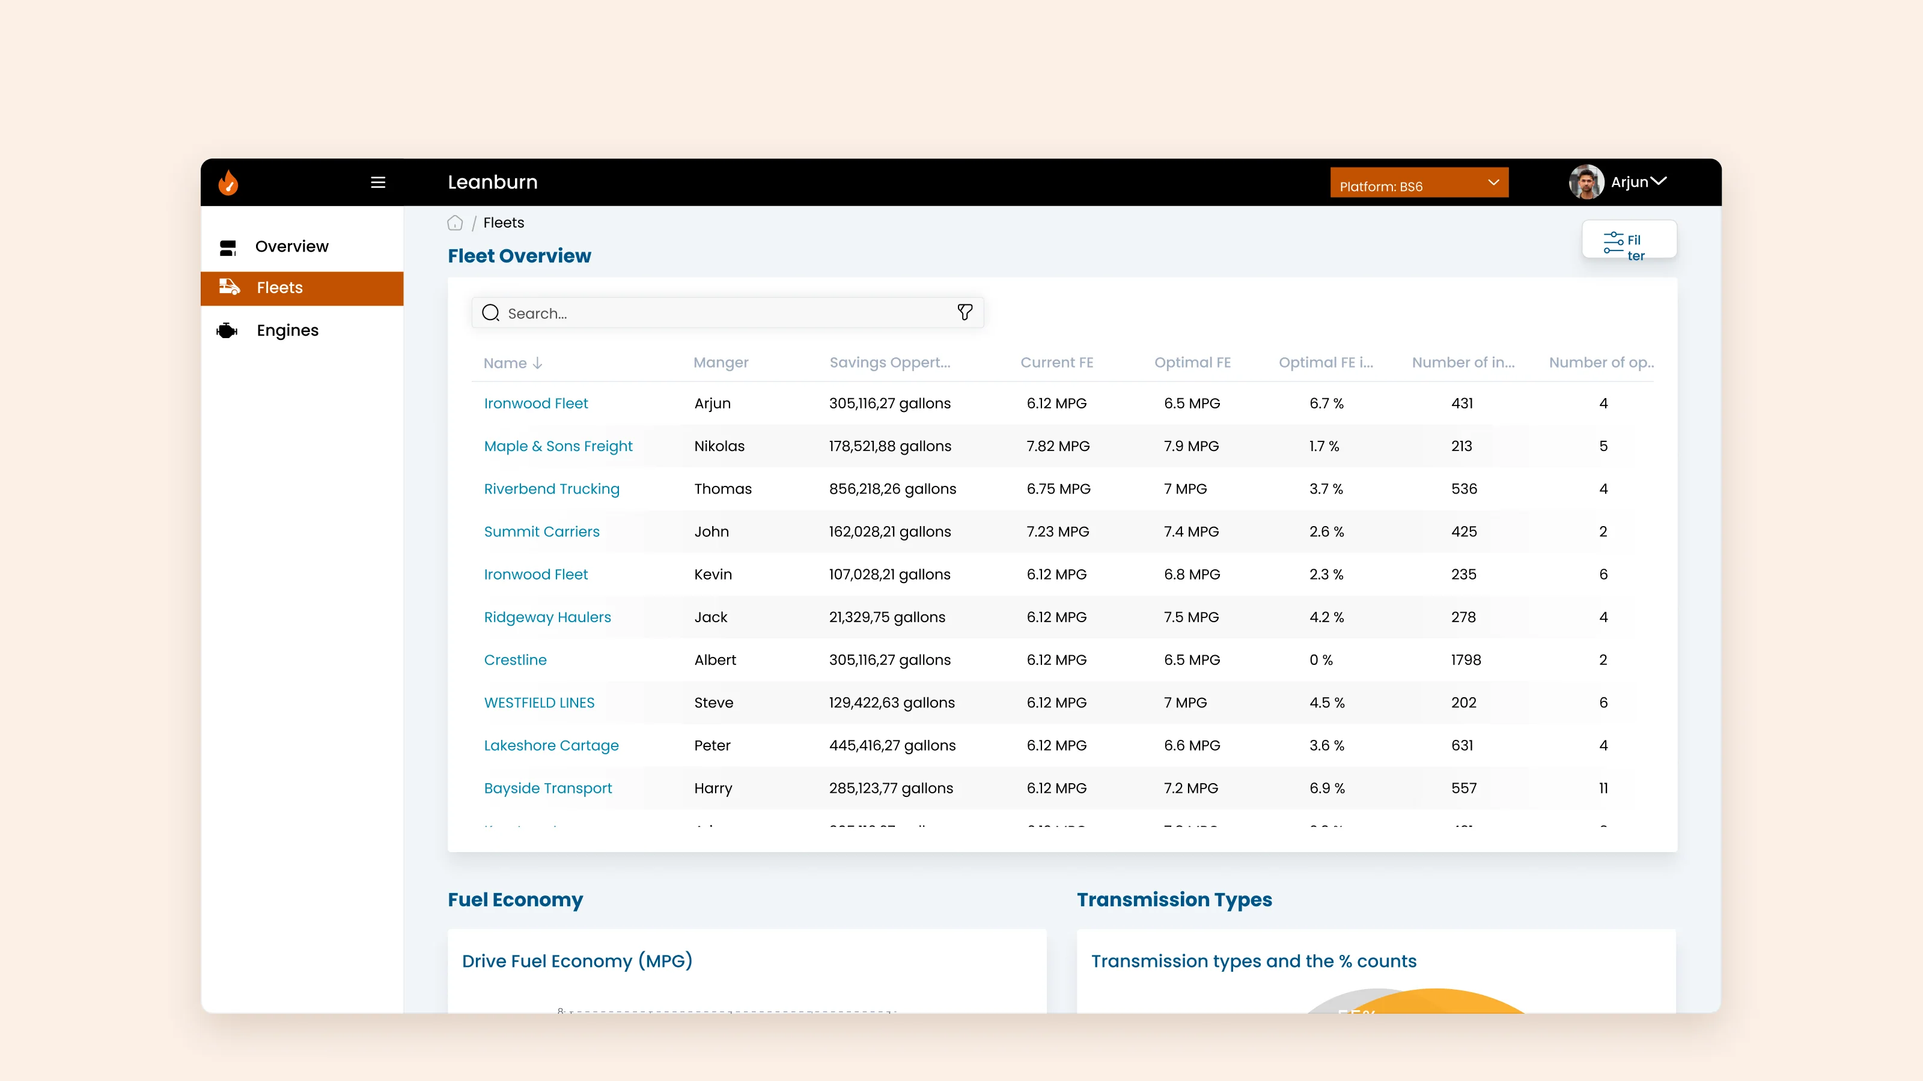
Task: Expand the Arjun user menu chevron
Action: (x=1658, y=181)
